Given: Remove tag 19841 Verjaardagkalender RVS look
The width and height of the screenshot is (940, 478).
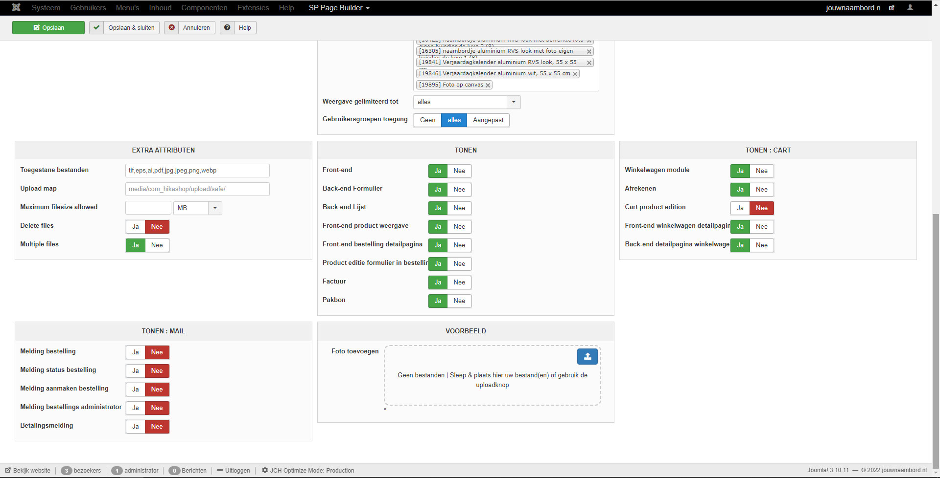Looking at the screenshot, I should (x=589, y=63).
